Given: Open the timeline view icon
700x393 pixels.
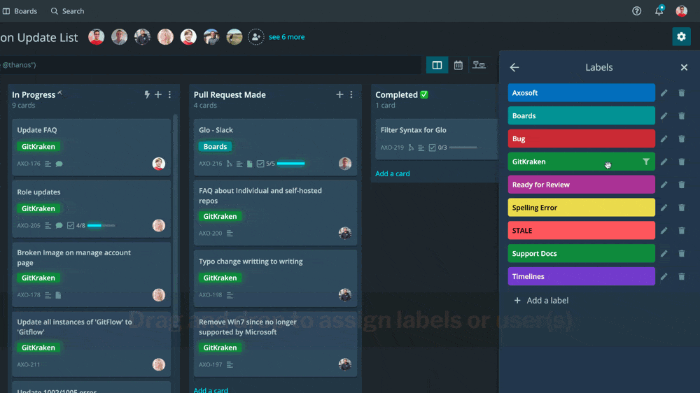Looking at the screenshot, I should pyautogui.click(x=479, y=65).
